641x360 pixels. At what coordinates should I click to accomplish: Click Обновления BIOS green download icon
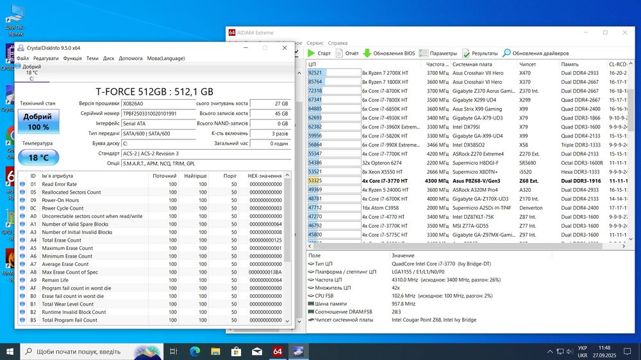coord(367,53)
